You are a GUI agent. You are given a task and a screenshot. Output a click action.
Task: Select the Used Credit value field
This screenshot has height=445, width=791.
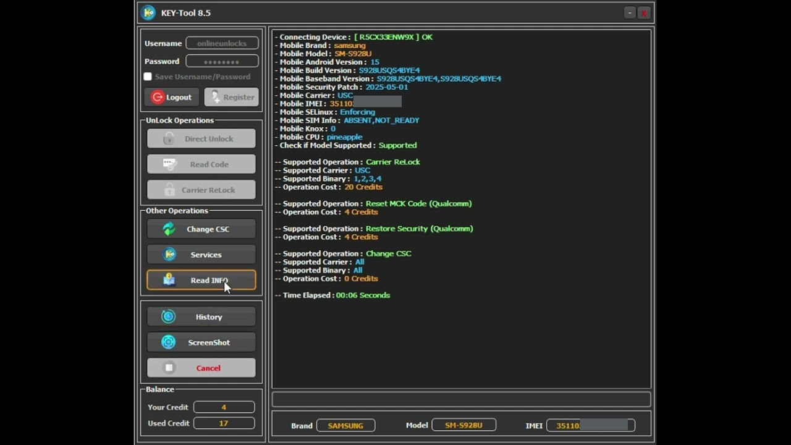[x=224, y=423]
